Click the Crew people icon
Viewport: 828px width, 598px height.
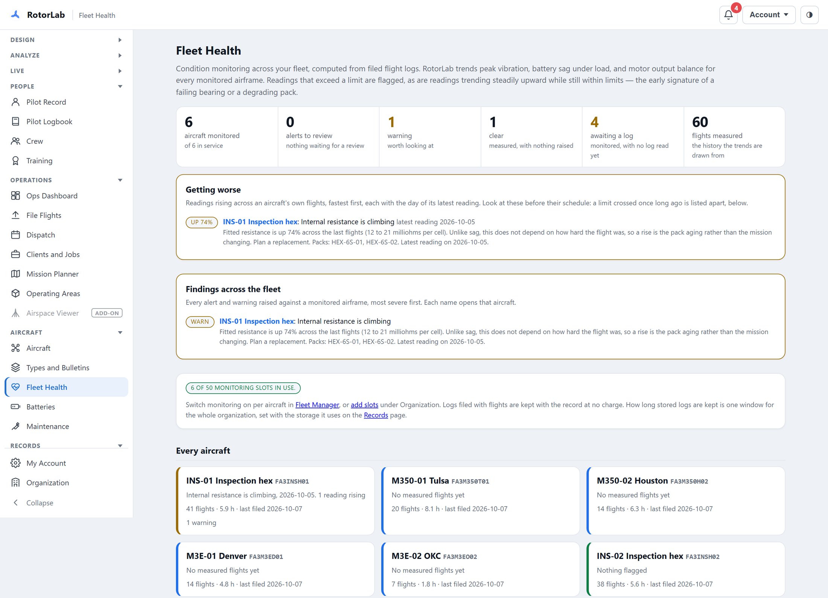coord(15,141)
